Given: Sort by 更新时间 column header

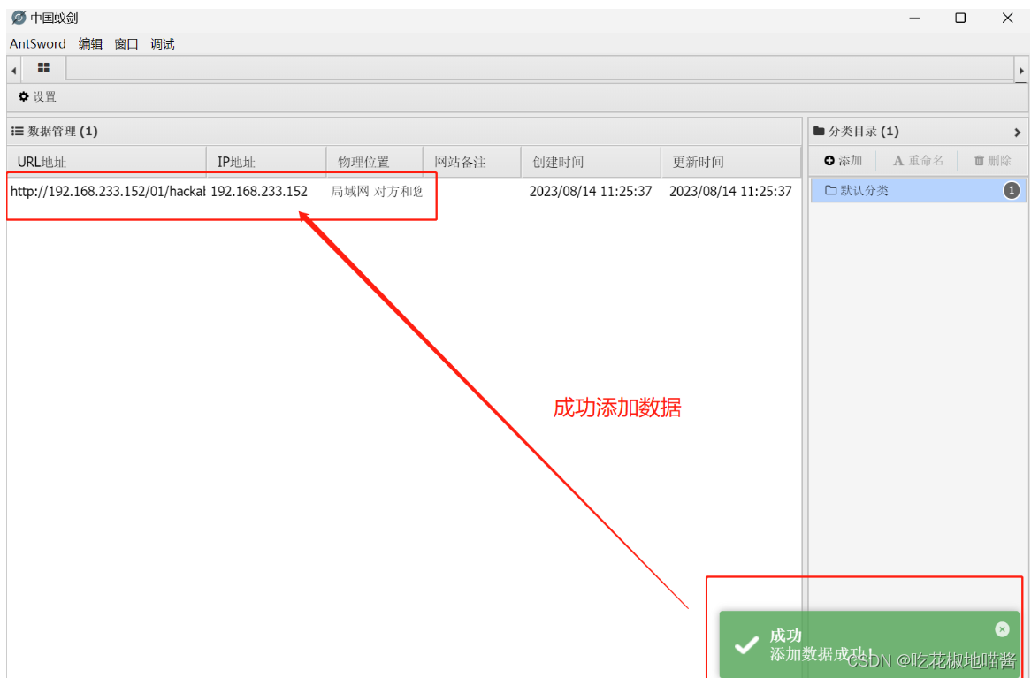Looking at the screenshot, I should click(x=730, y=162).
